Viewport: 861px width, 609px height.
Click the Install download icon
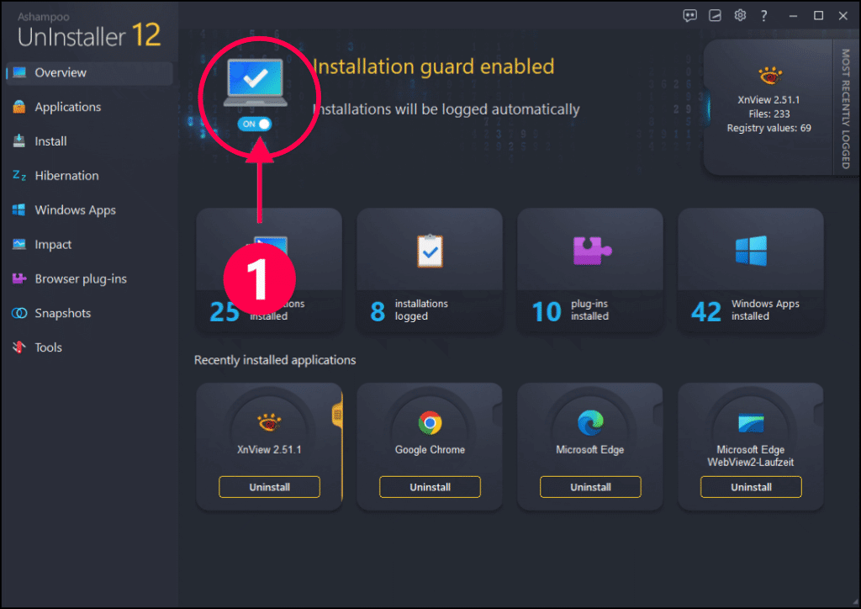click(x=19, y=141)
